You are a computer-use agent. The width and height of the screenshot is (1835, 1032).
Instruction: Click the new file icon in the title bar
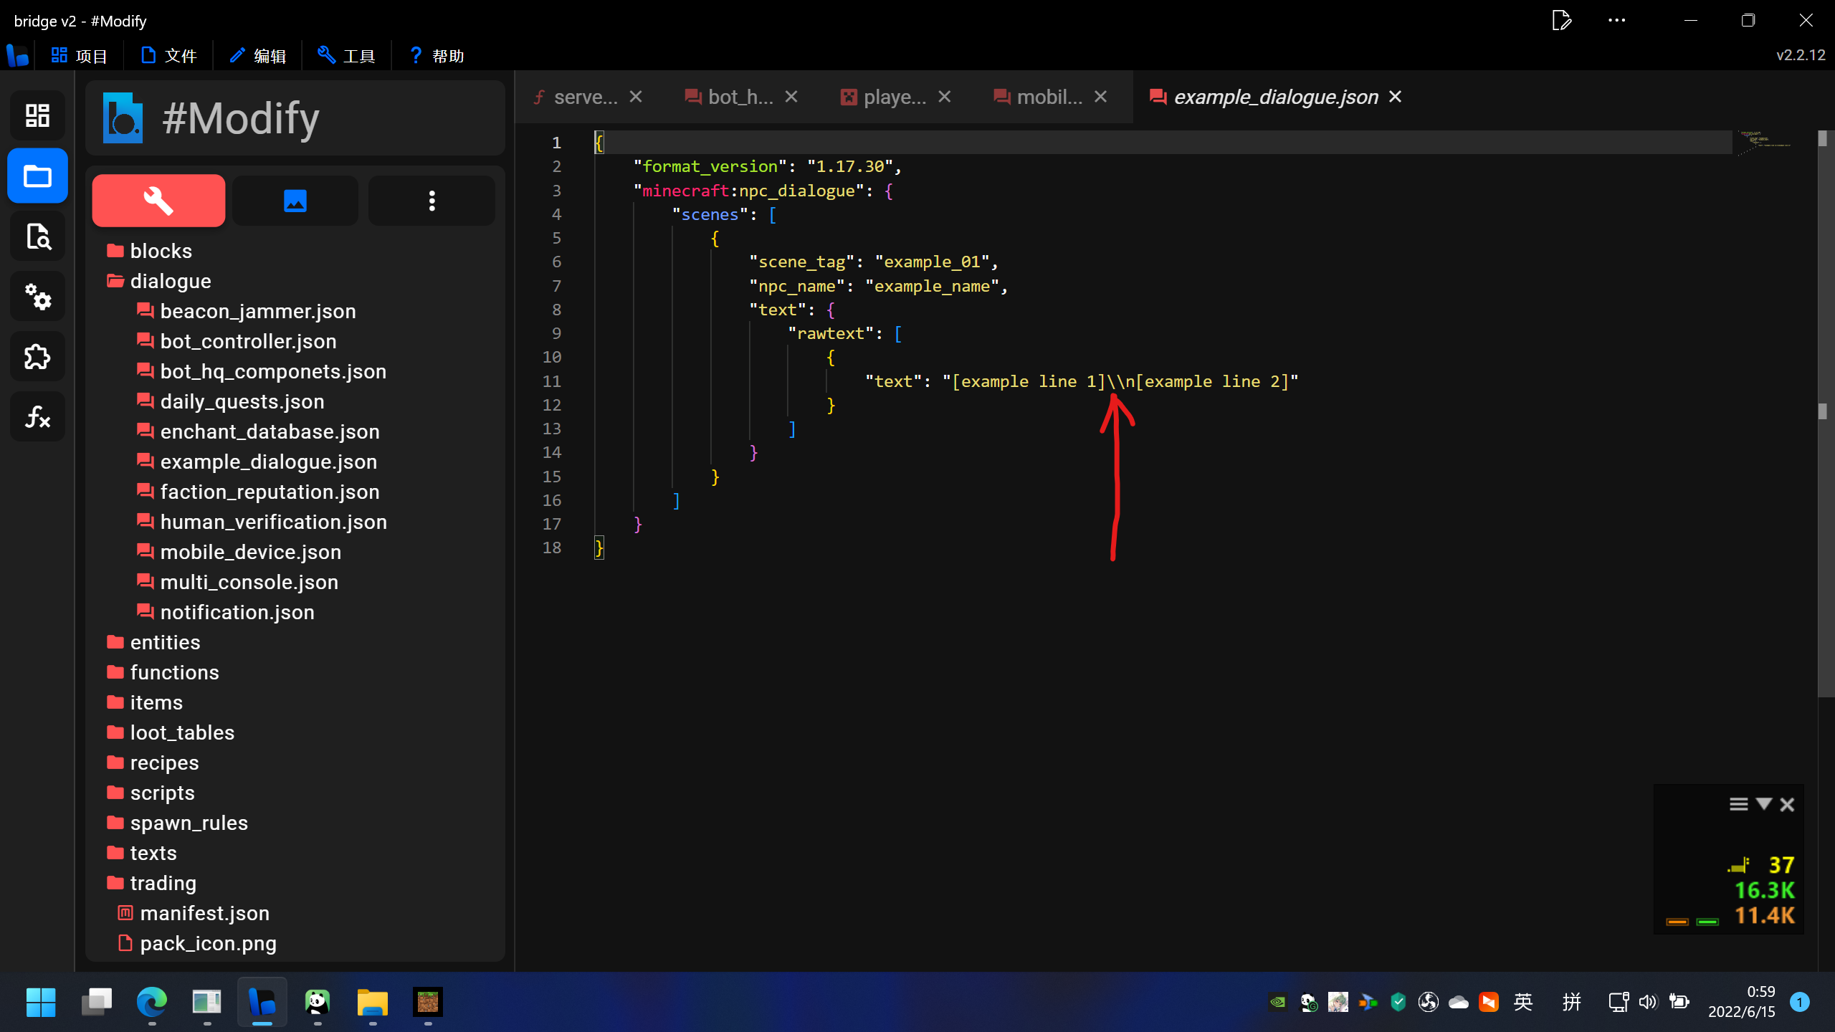(x=1563, y=20)
